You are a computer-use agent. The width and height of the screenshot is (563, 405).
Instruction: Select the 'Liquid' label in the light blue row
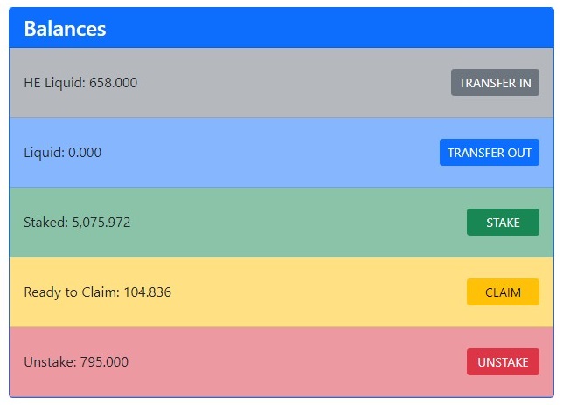pos(45,153)
